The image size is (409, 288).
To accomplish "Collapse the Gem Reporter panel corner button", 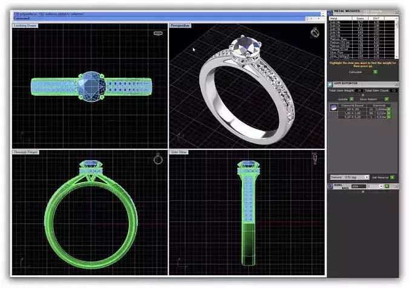I will (x=396, y=84).
